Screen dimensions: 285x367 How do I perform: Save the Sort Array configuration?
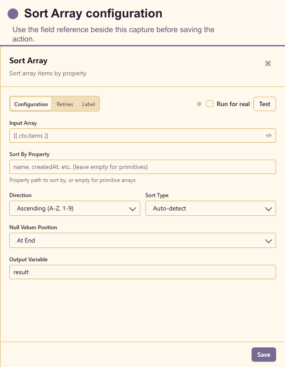[264, 355]
